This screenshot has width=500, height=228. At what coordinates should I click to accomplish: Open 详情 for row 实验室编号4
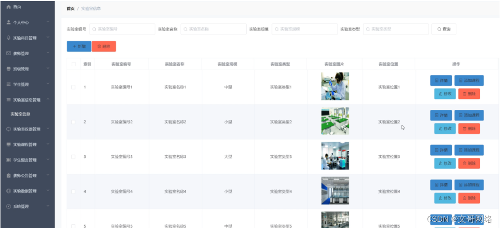tap(441, 185)
